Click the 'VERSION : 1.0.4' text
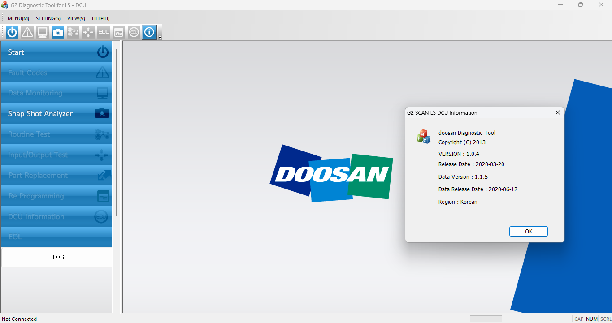Viewport: 612px width, 323px height. click(x=459, y=154)
